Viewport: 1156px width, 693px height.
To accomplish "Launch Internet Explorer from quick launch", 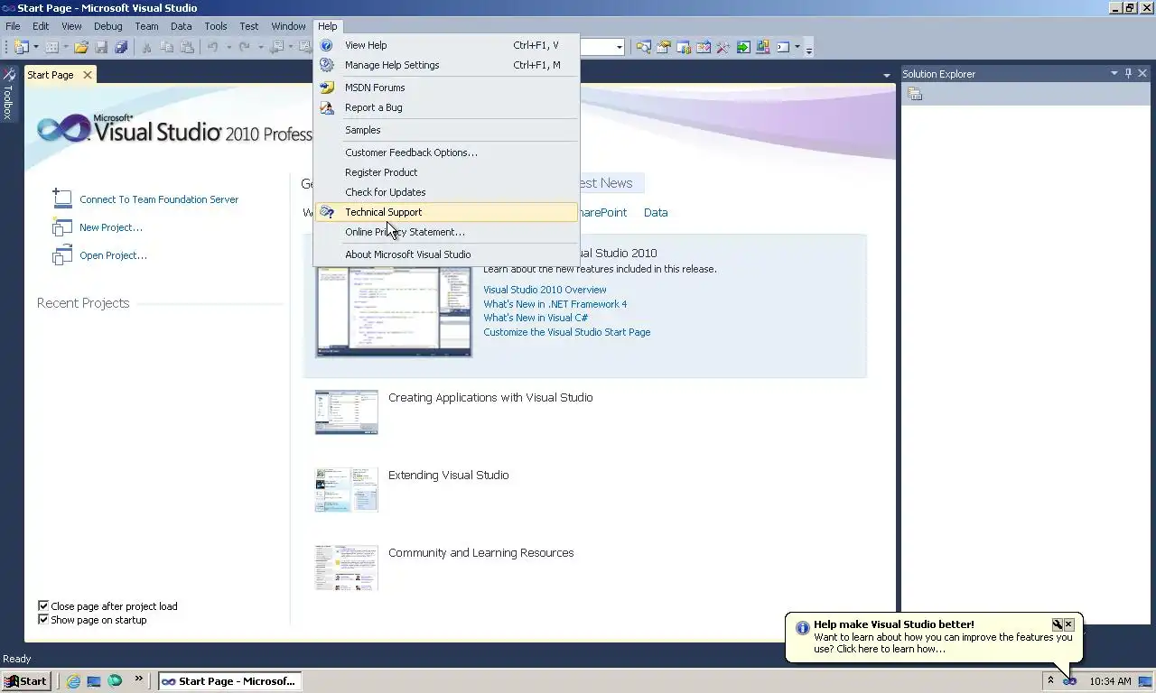I will pyautogui.click(x=73, y=681).
